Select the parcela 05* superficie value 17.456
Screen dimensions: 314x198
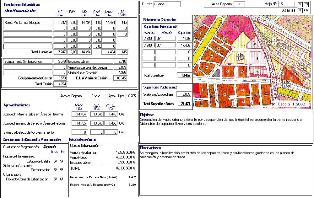(184, 45)
